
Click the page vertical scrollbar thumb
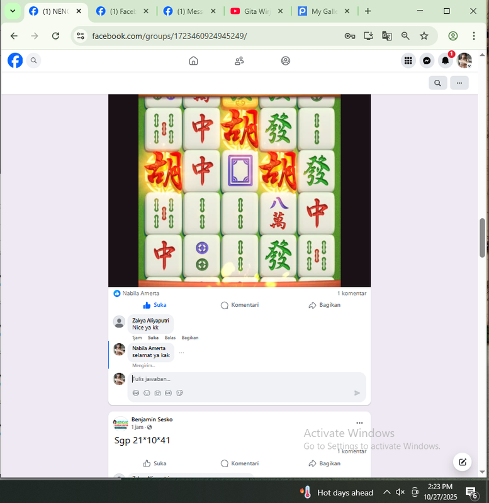tap(482, 238)
